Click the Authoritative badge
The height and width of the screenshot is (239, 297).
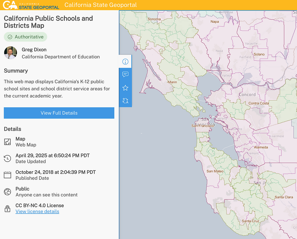pos(25,37)
